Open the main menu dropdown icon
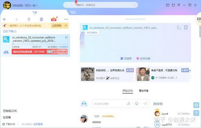Viewport: 201px width, 128px height. (x=179, y=5)
